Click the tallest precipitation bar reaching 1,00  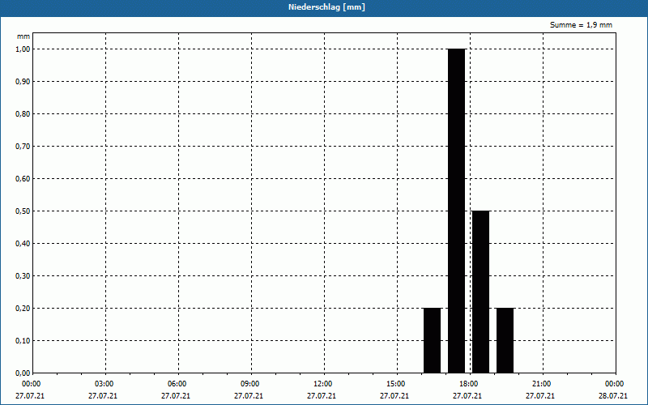pos(457,211)
